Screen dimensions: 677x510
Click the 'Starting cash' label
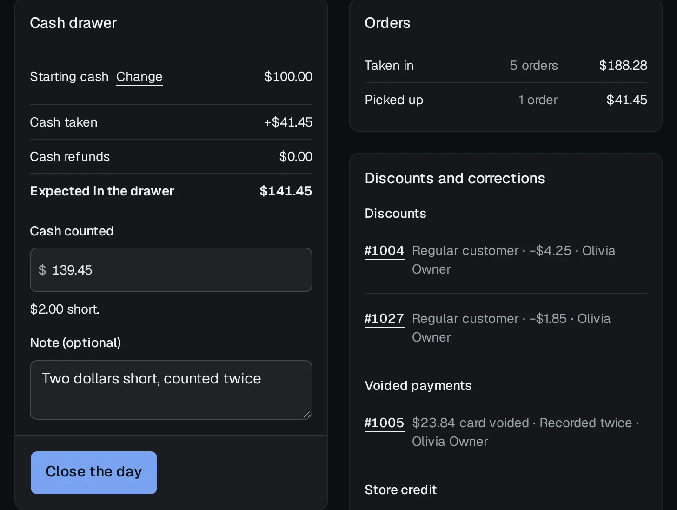[69, 77]
